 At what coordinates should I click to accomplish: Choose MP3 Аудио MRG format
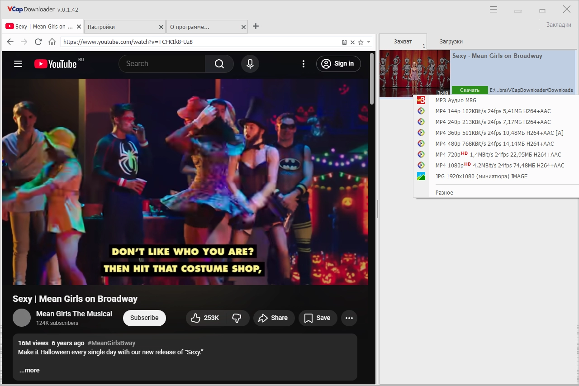pyautogui.click(x=496, y=100)
